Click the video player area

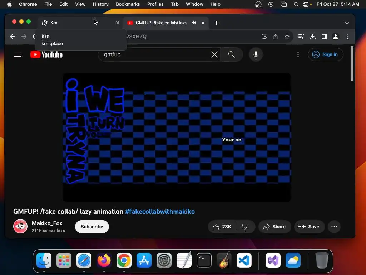(x=177, y=137)
